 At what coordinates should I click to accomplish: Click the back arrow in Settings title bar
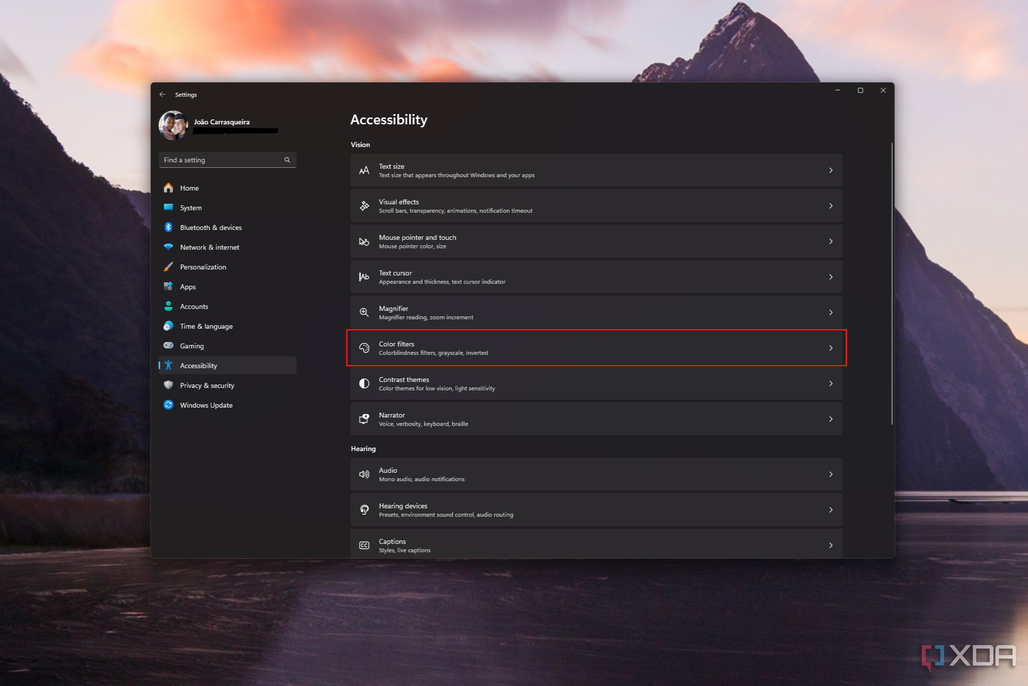point(162,94)
